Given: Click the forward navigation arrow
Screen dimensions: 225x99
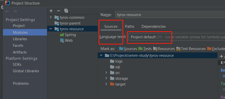Looking at the screenshot, I should point(15,11).
